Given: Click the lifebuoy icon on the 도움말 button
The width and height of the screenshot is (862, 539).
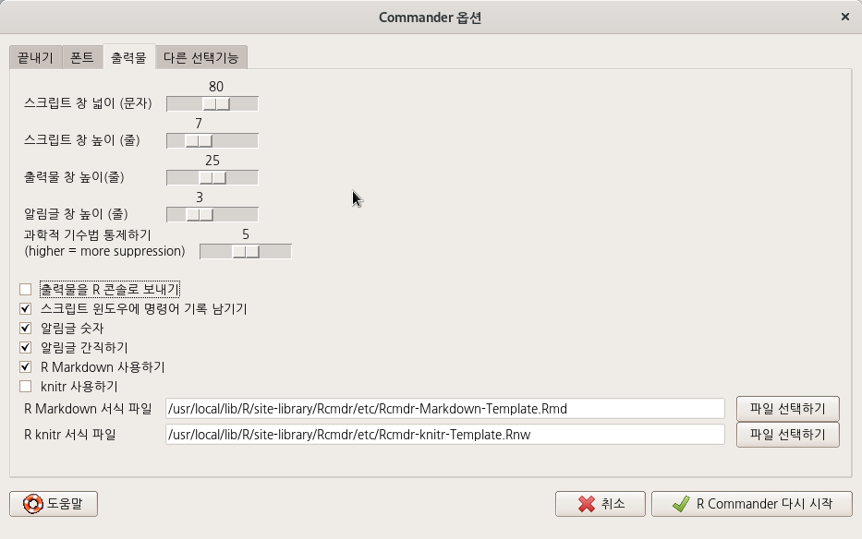Looking at the screenshot, I should 33,504.
